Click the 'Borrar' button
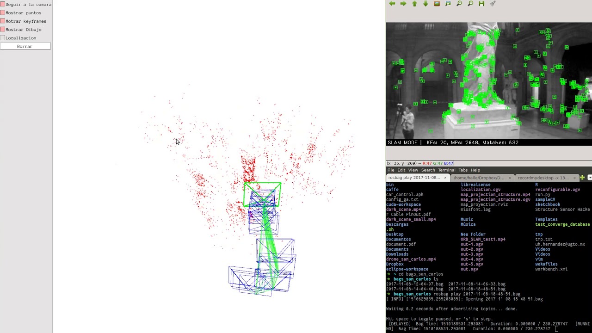The width and height of the screenshot is (592, 333). tap(25, 46)
